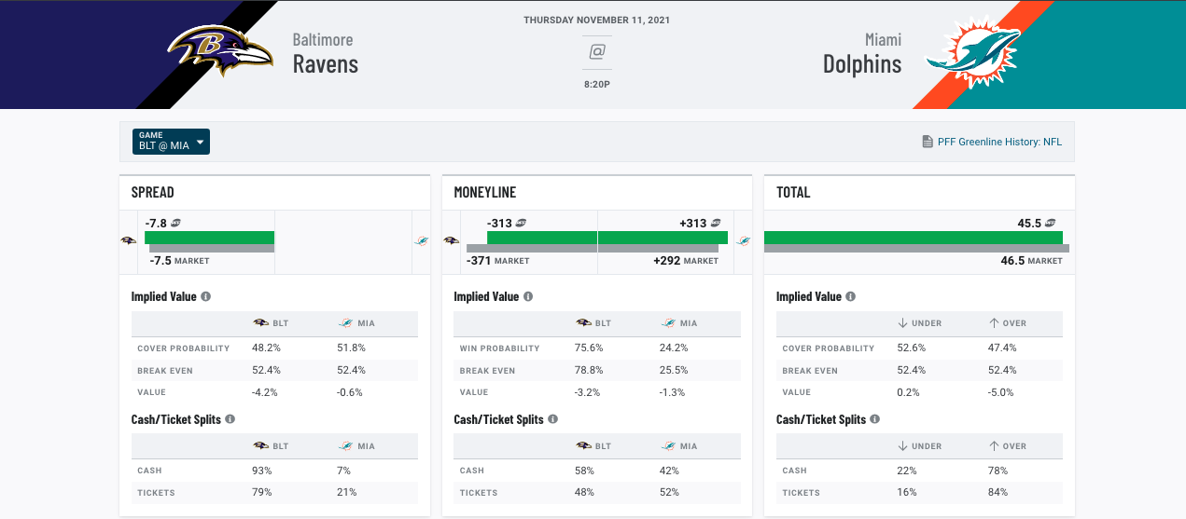
Task: Open info icon next to Total Cash/Ticket Splits
Action: click(x=875, y=419)
